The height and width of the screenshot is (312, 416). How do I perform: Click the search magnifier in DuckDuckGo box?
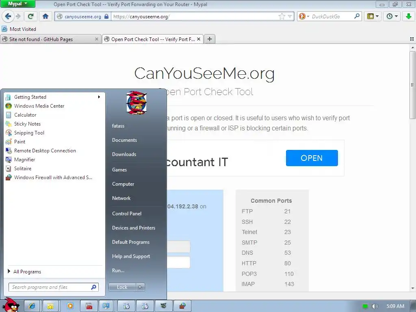click(357, 16)
